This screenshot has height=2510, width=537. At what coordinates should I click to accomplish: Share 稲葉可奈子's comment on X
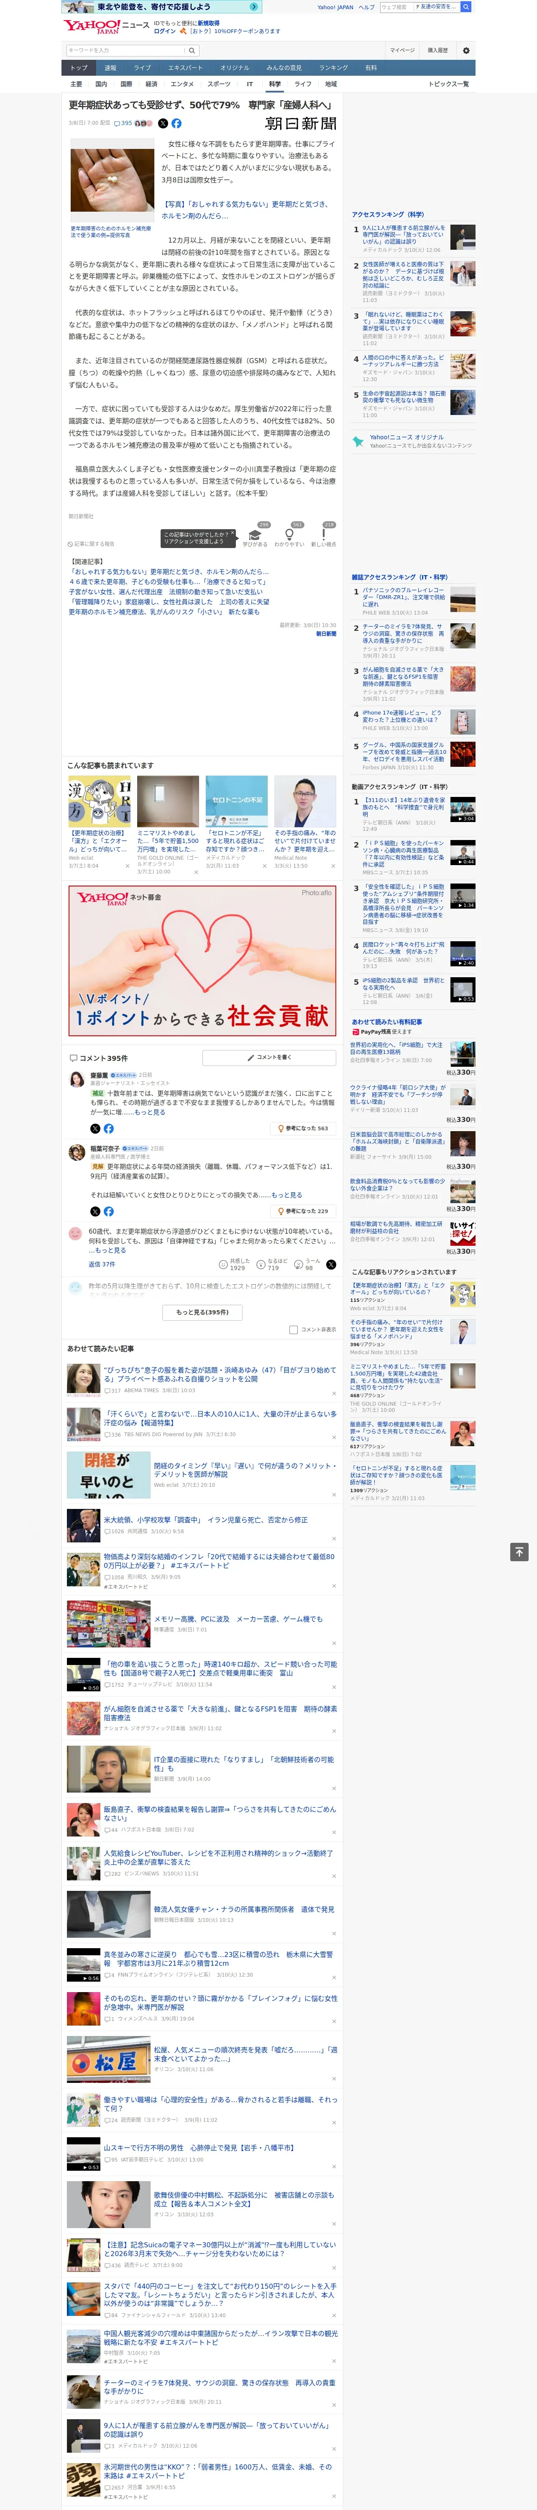pyautogui.click(x=95, y=1211)
